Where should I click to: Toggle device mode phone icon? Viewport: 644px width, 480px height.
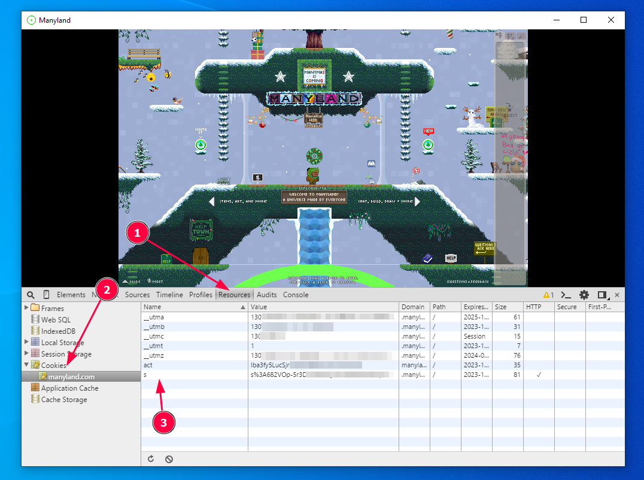46,295
